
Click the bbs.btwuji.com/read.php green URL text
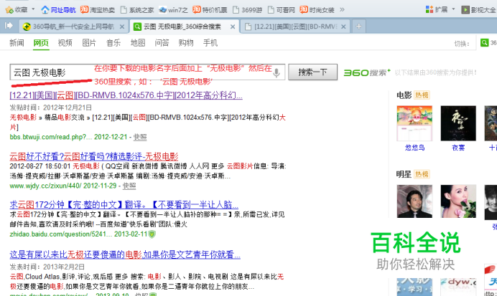point(51,137)
